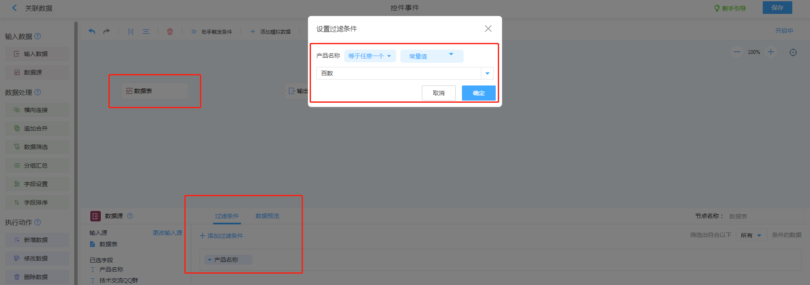Click the red trash delete icon
The image size is (810, 285).
pyautogui.click(x=170, y=32)
